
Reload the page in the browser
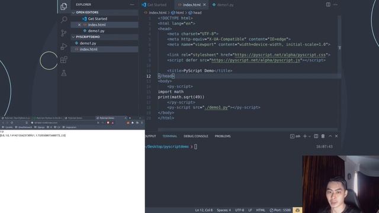point(12,122)
